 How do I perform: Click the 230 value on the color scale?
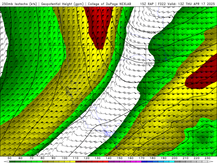tap(208, 158)
